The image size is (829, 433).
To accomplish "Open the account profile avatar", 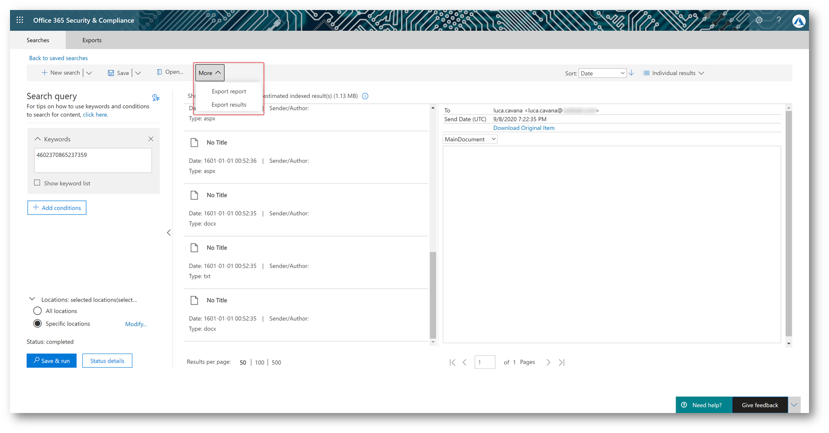I will (799, 21).
